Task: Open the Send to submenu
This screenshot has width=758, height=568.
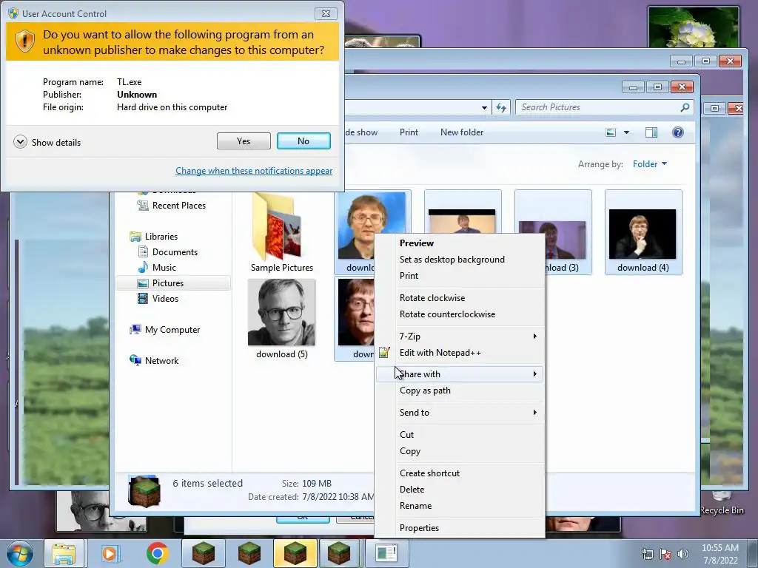Action: pyautogui.click(x=460, y=413)
